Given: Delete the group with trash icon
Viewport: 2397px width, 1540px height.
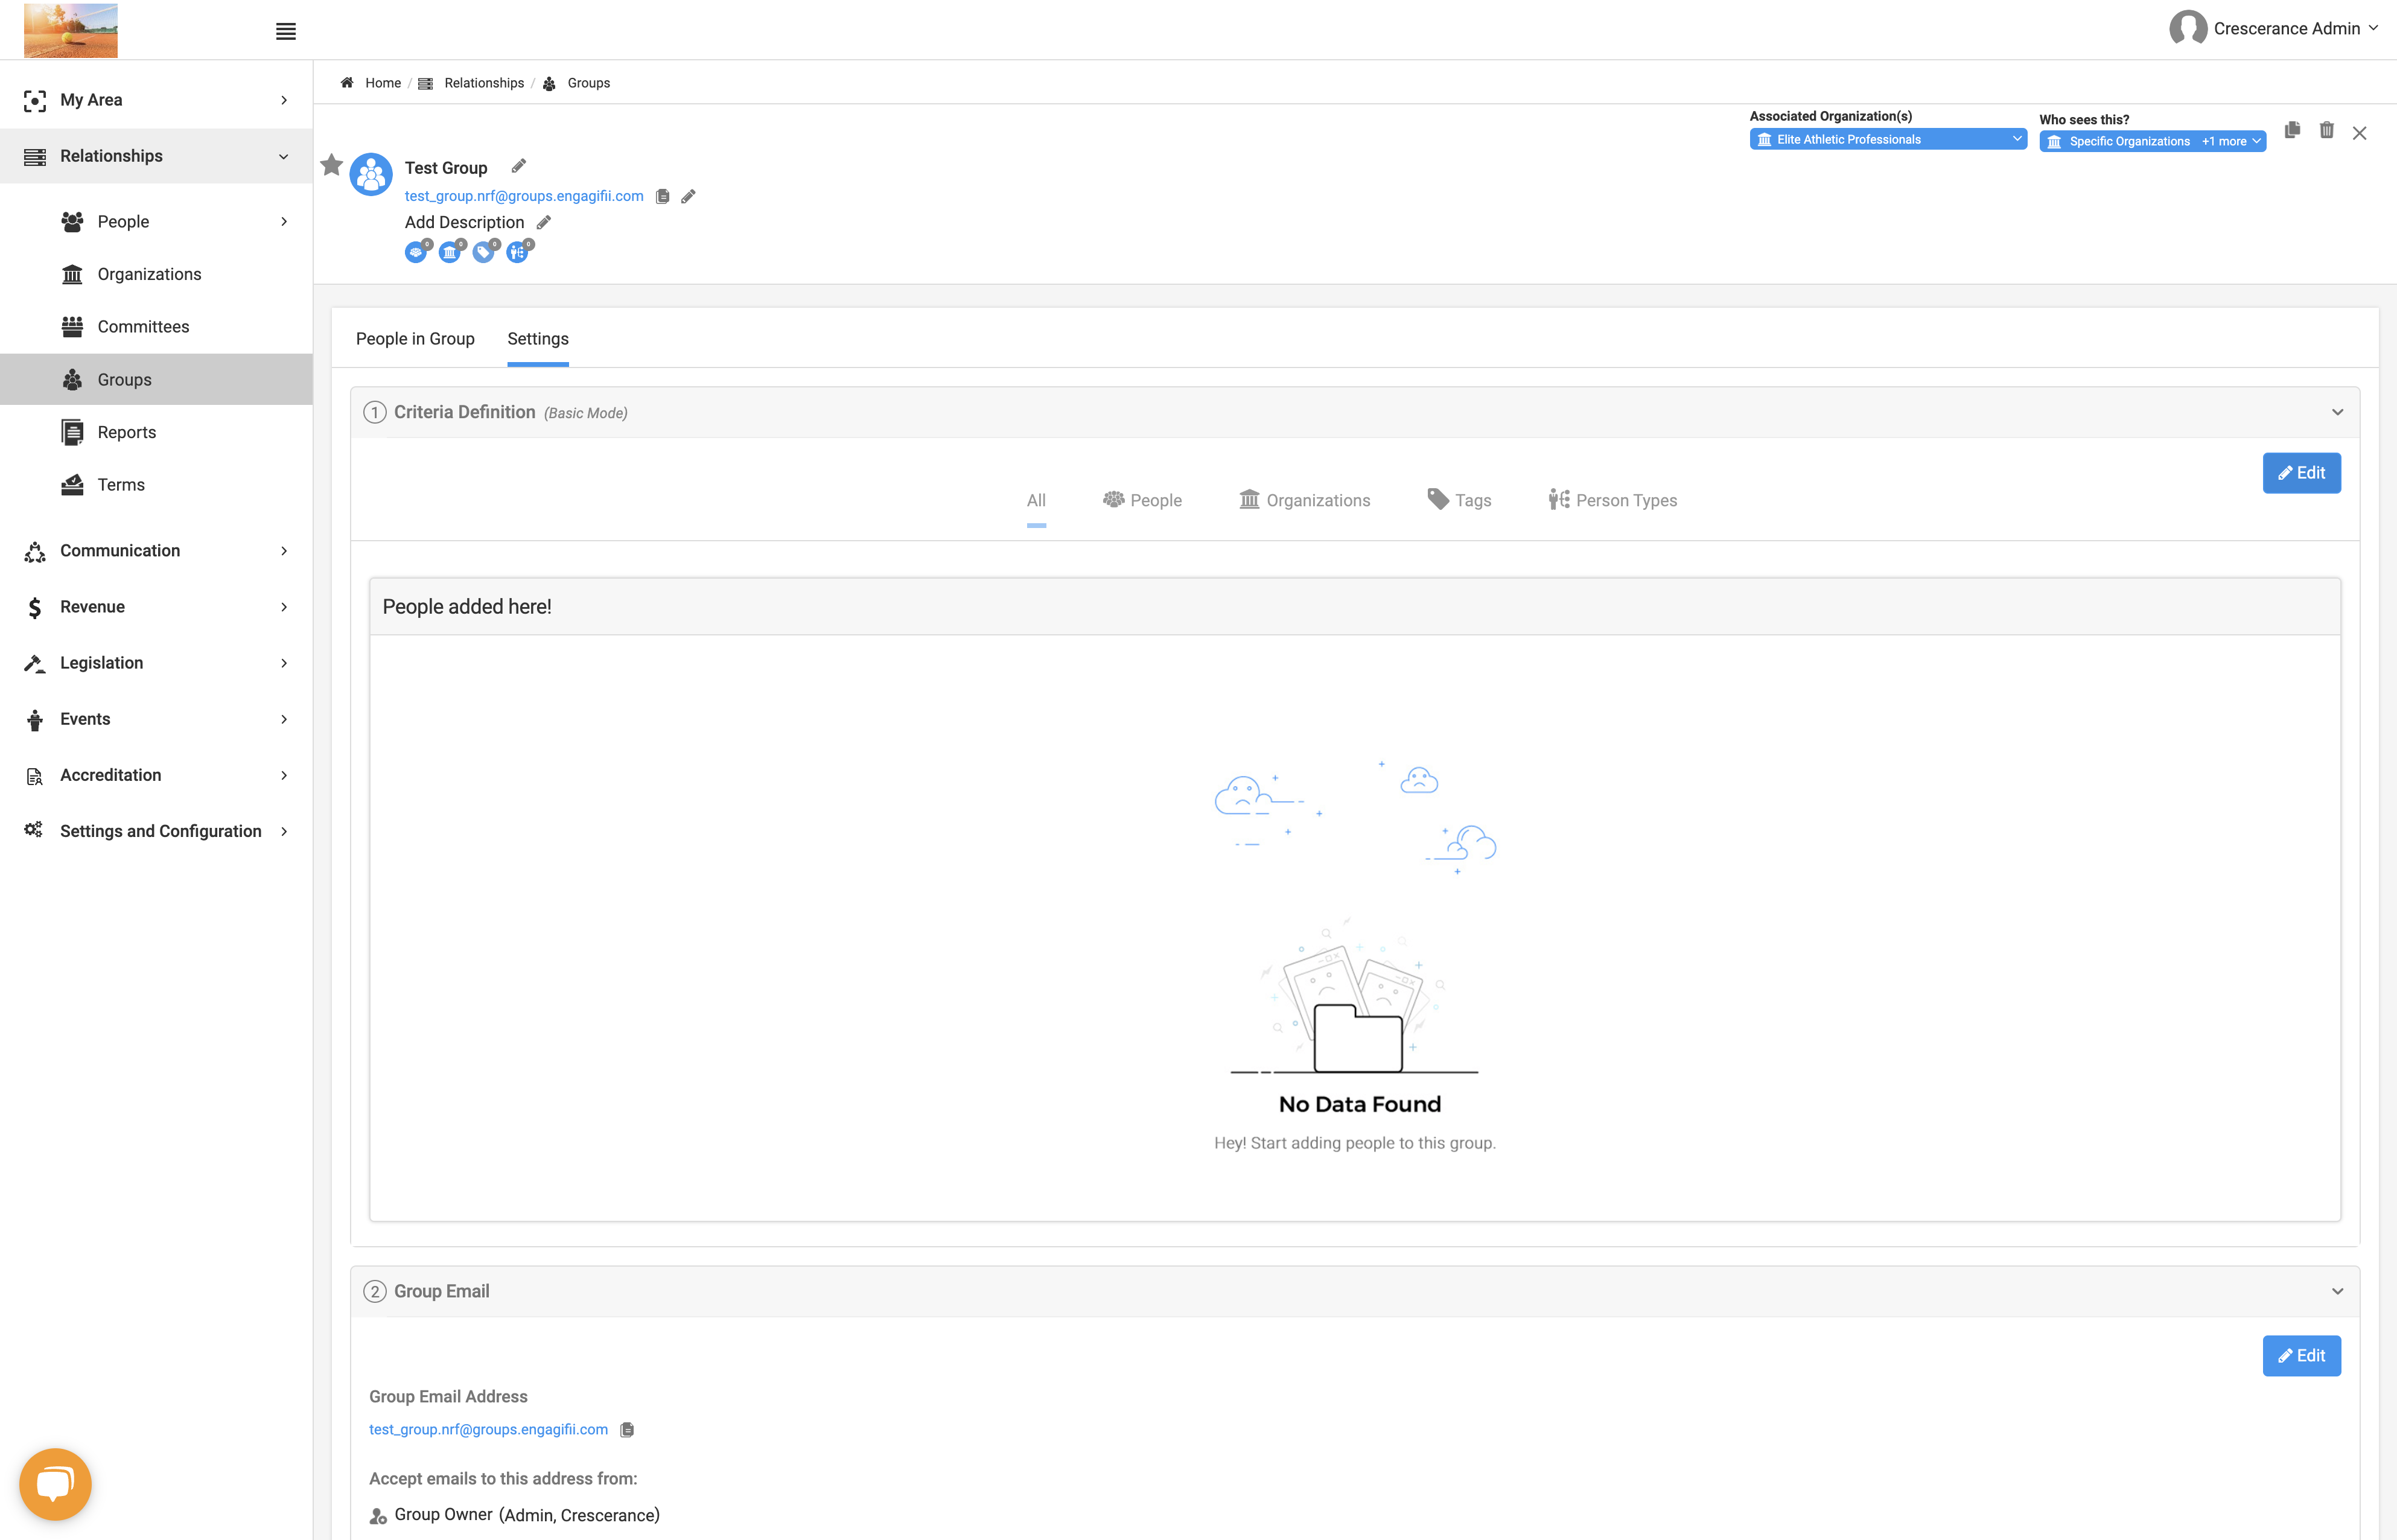Looking at the screenshot, I should pyautogui.click(x=2327, y=131).
